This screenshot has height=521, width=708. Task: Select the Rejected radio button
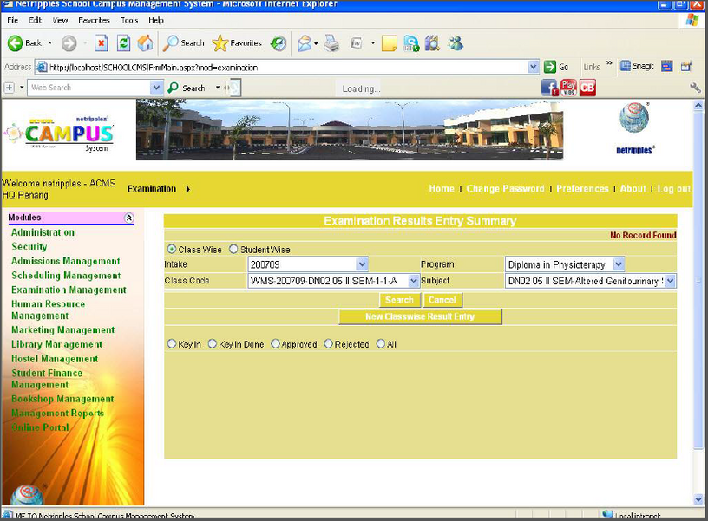tap(328, 344)
